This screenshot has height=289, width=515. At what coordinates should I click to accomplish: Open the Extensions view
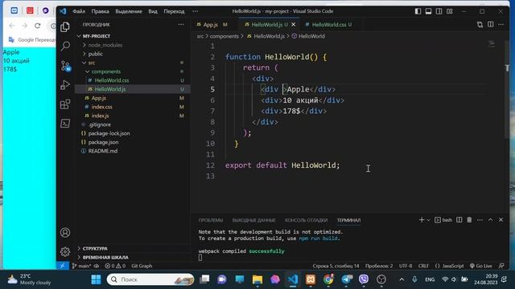65,104
